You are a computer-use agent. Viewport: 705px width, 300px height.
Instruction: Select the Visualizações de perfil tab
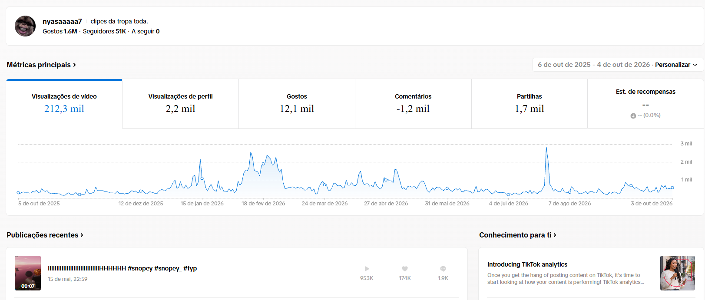(x=181, y=104)
